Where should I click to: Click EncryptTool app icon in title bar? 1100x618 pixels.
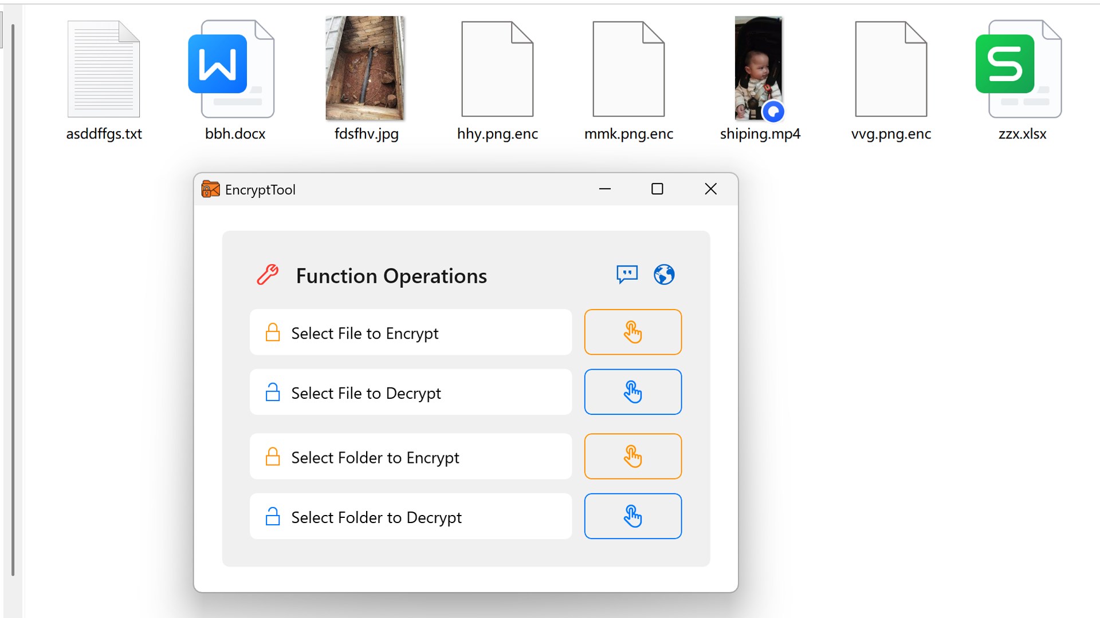click(210, 189)
